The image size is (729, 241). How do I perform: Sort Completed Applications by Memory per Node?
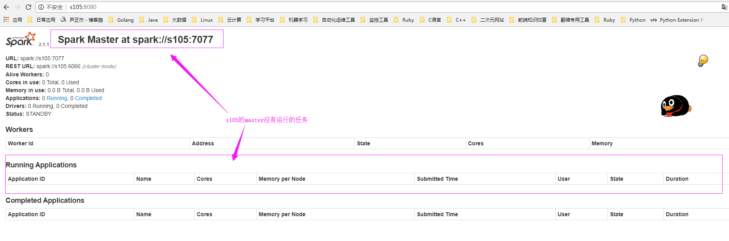tap(282, 214)
